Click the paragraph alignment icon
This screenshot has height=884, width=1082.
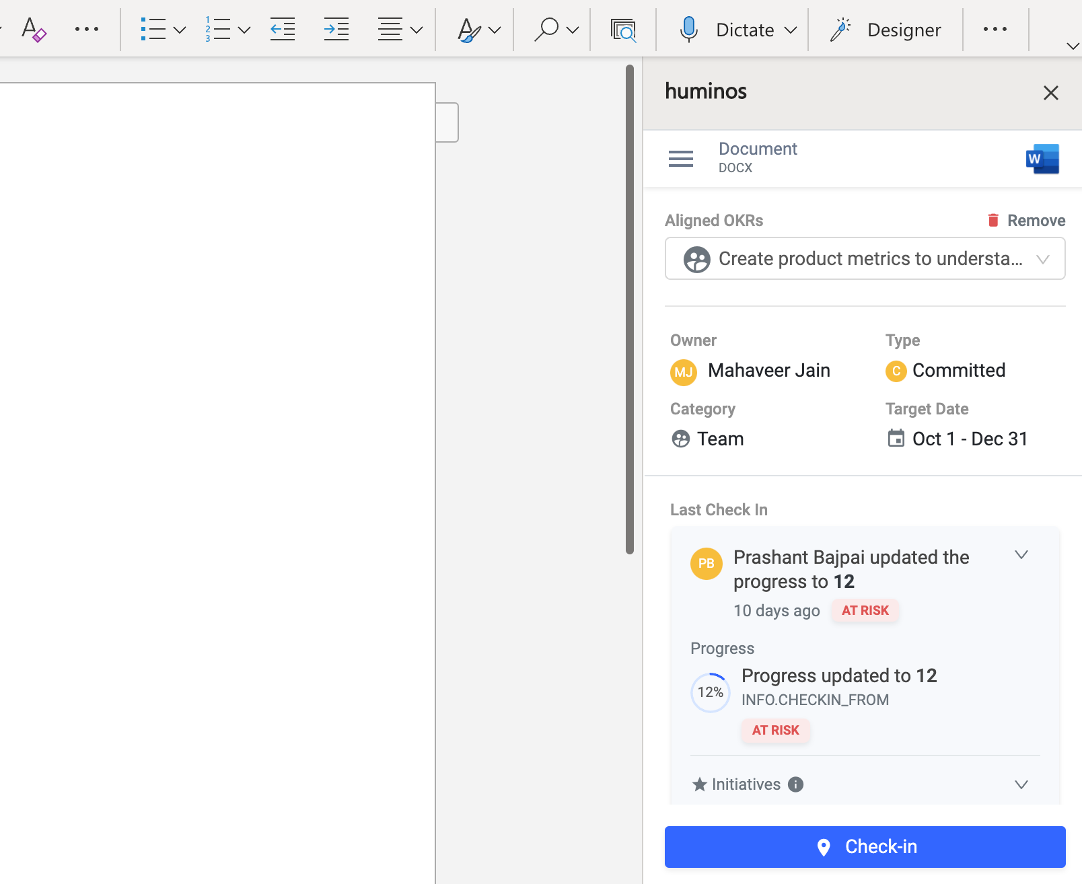coord(390,30)
